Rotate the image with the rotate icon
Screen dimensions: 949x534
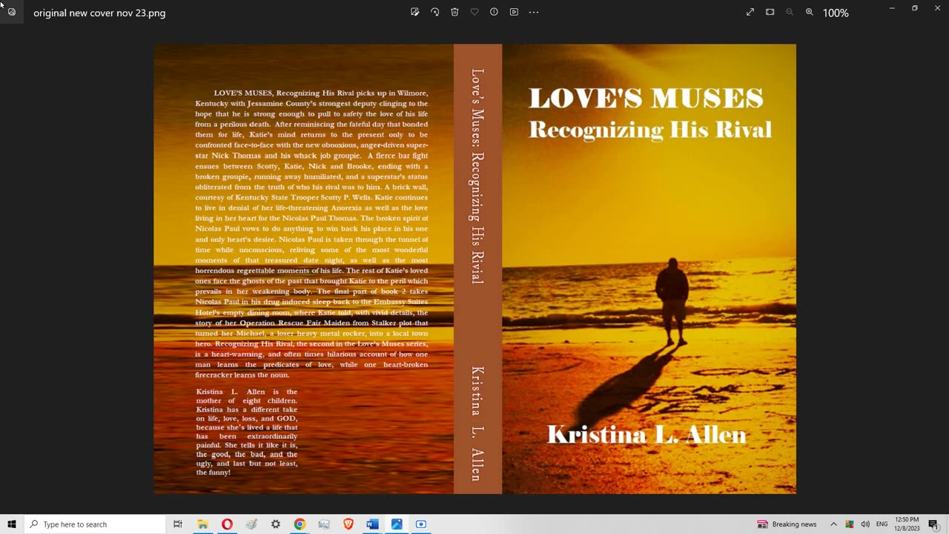click(x=435, y=12)
